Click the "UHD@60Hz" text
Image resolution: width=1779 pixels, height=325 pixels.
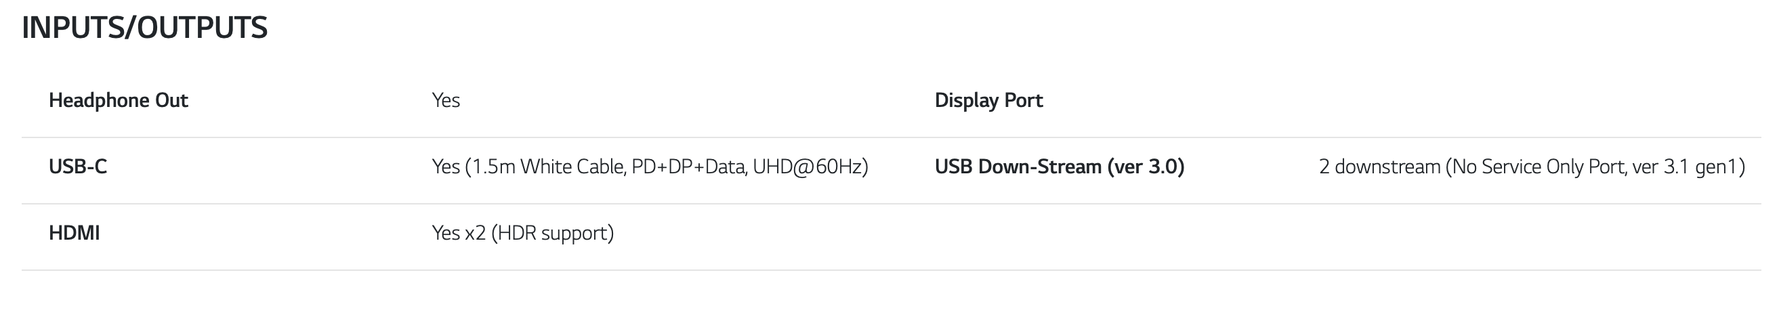pyautogui.click(x=808, y=167)
